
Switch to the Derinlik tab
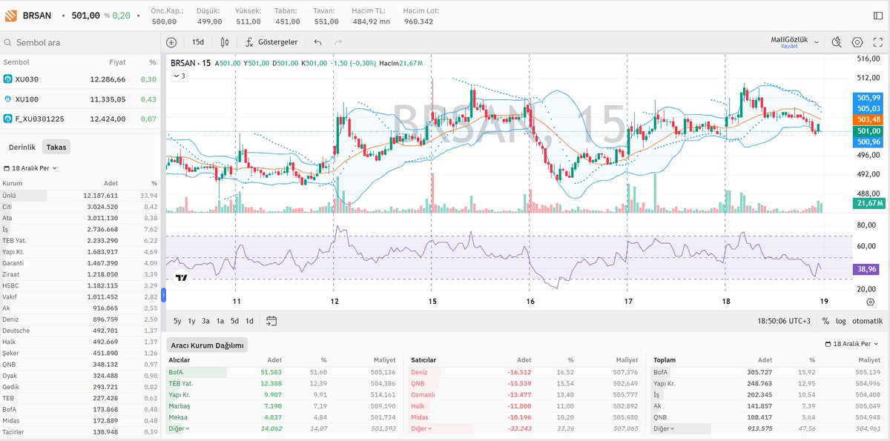[22, 147]
